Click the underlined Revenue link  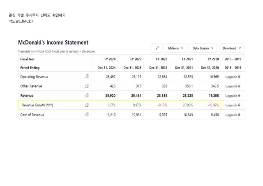point(27,96)
